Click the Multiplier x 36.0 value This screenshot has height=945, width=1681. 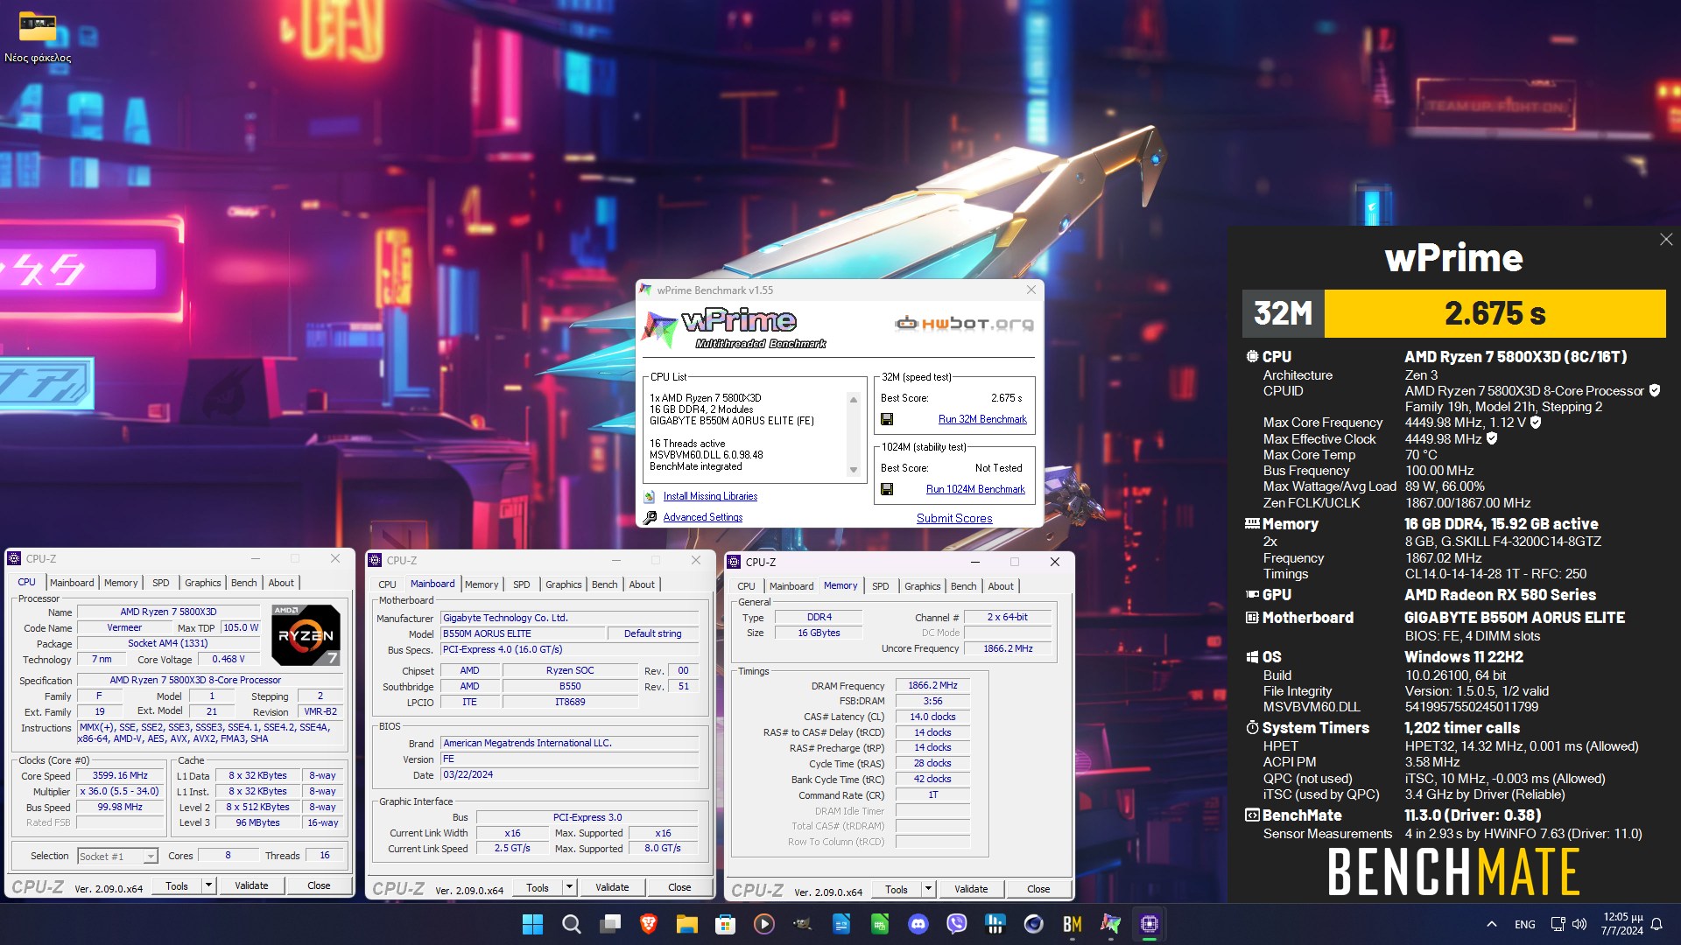[120, 791]
